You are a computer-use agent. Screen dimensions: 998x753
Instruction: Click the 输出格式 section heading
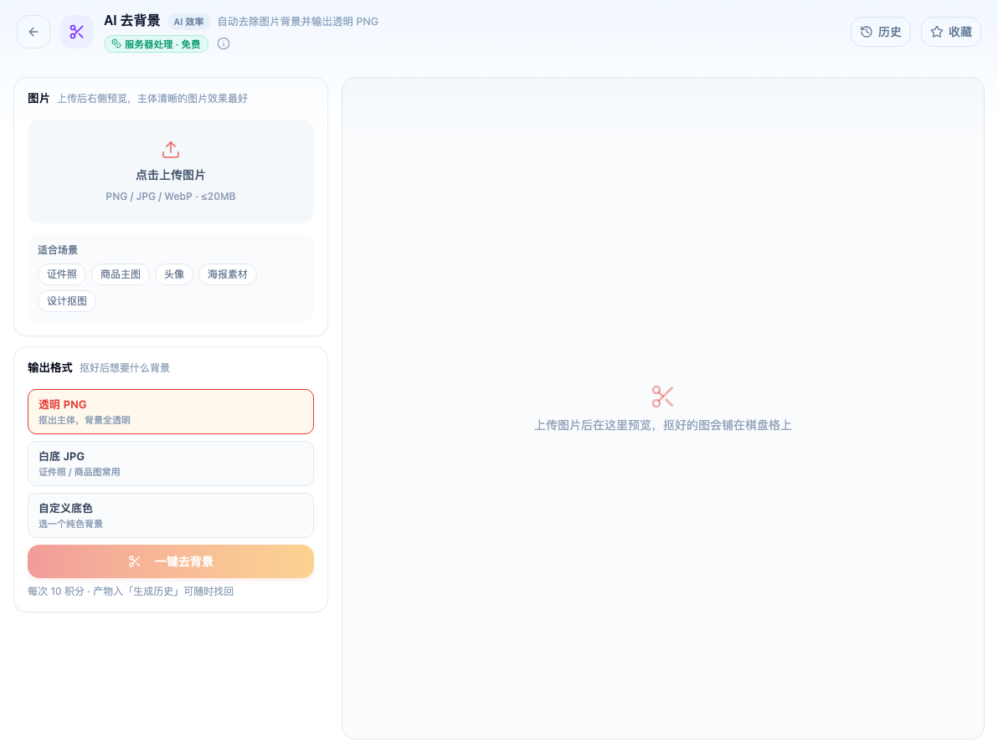coord(49,367)
